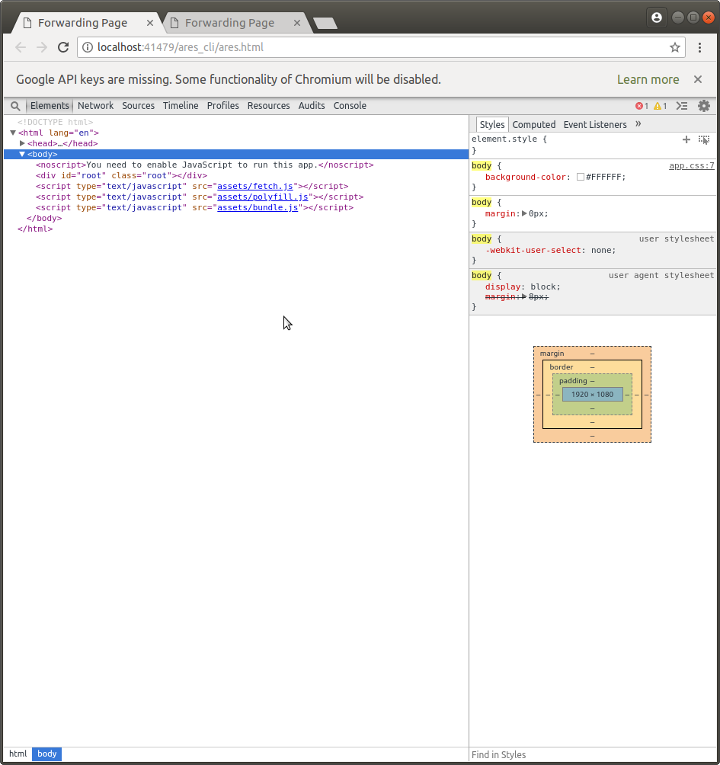
Task: Click the Learn more link
Action: click(x=648, y=79)
